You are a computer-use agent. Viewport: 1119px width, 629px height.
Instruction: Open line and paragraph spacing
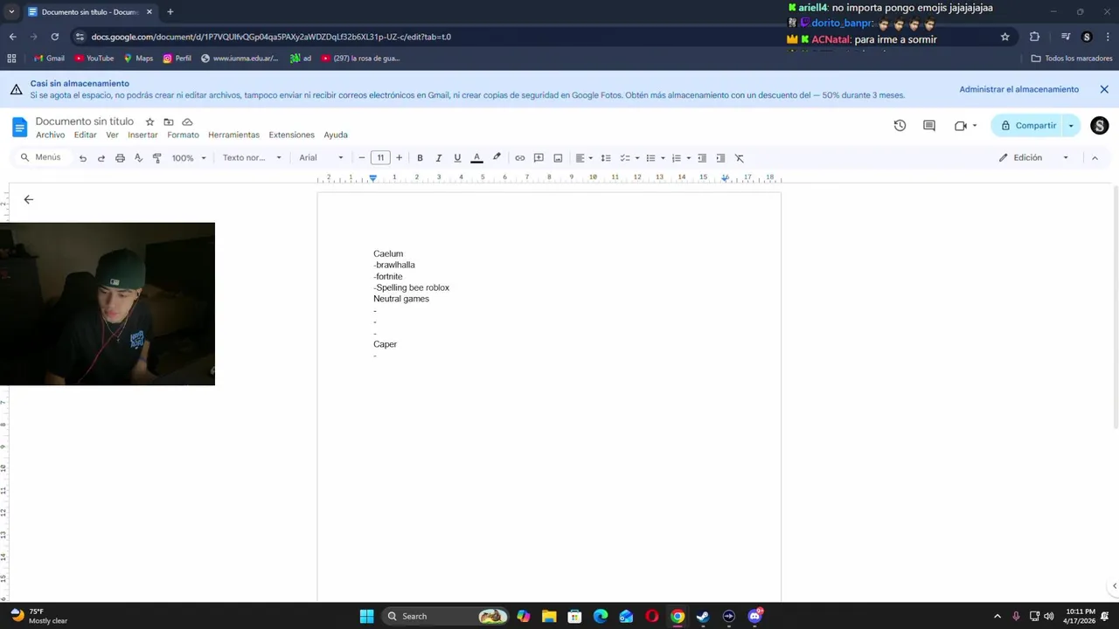tap(606, 158)
